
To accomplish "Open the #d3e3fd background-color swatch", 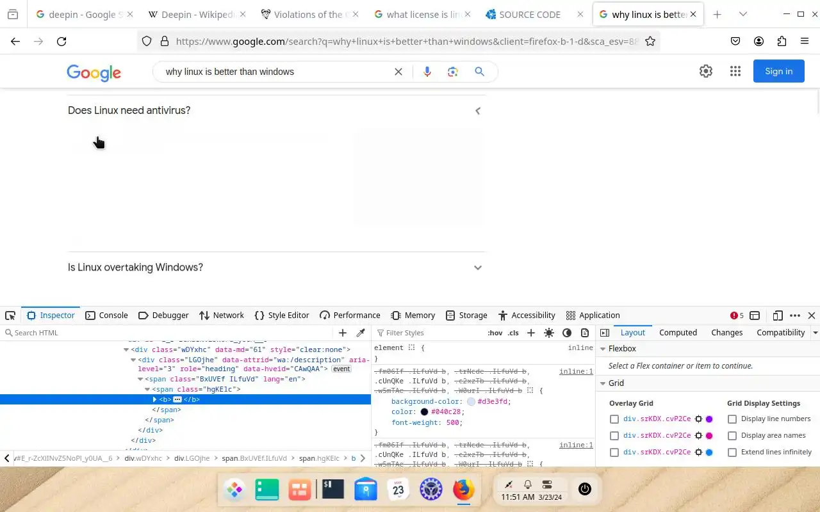I will click(x=471, y=402).
